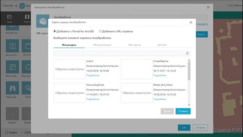Click the results list scrollbar thumb
The image size is (243, 137).
pyautogui.click(x=189, y=71)
